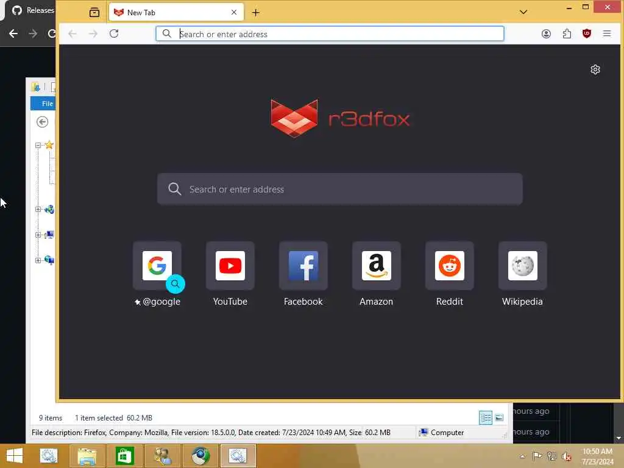Open Windows Store from taskbar
The height and width of the screenshot is (468, 624).
(124, 456)
